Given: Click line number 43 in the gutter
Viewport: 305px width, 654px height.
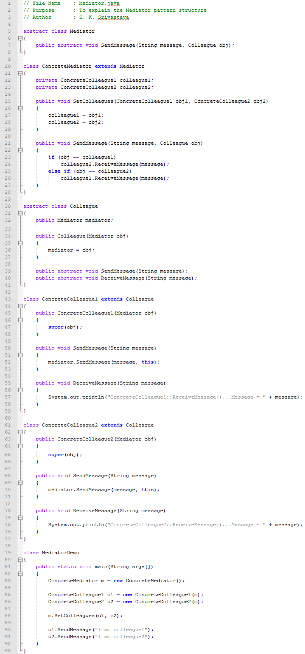Looking at the screenshot, I should pos(8,299).
